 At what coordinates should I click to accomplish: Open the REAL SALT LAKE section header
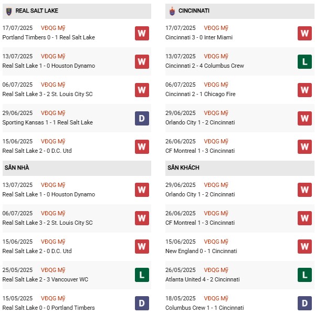[37, 11]
